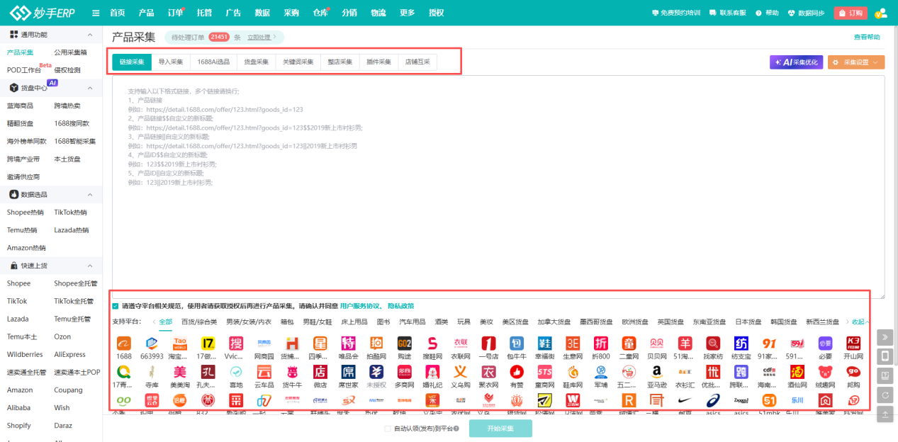This screenshot has height=442, width=898.
Task: Select the Amazon (亚马逊) platform icon
Action: pos(656,372)
